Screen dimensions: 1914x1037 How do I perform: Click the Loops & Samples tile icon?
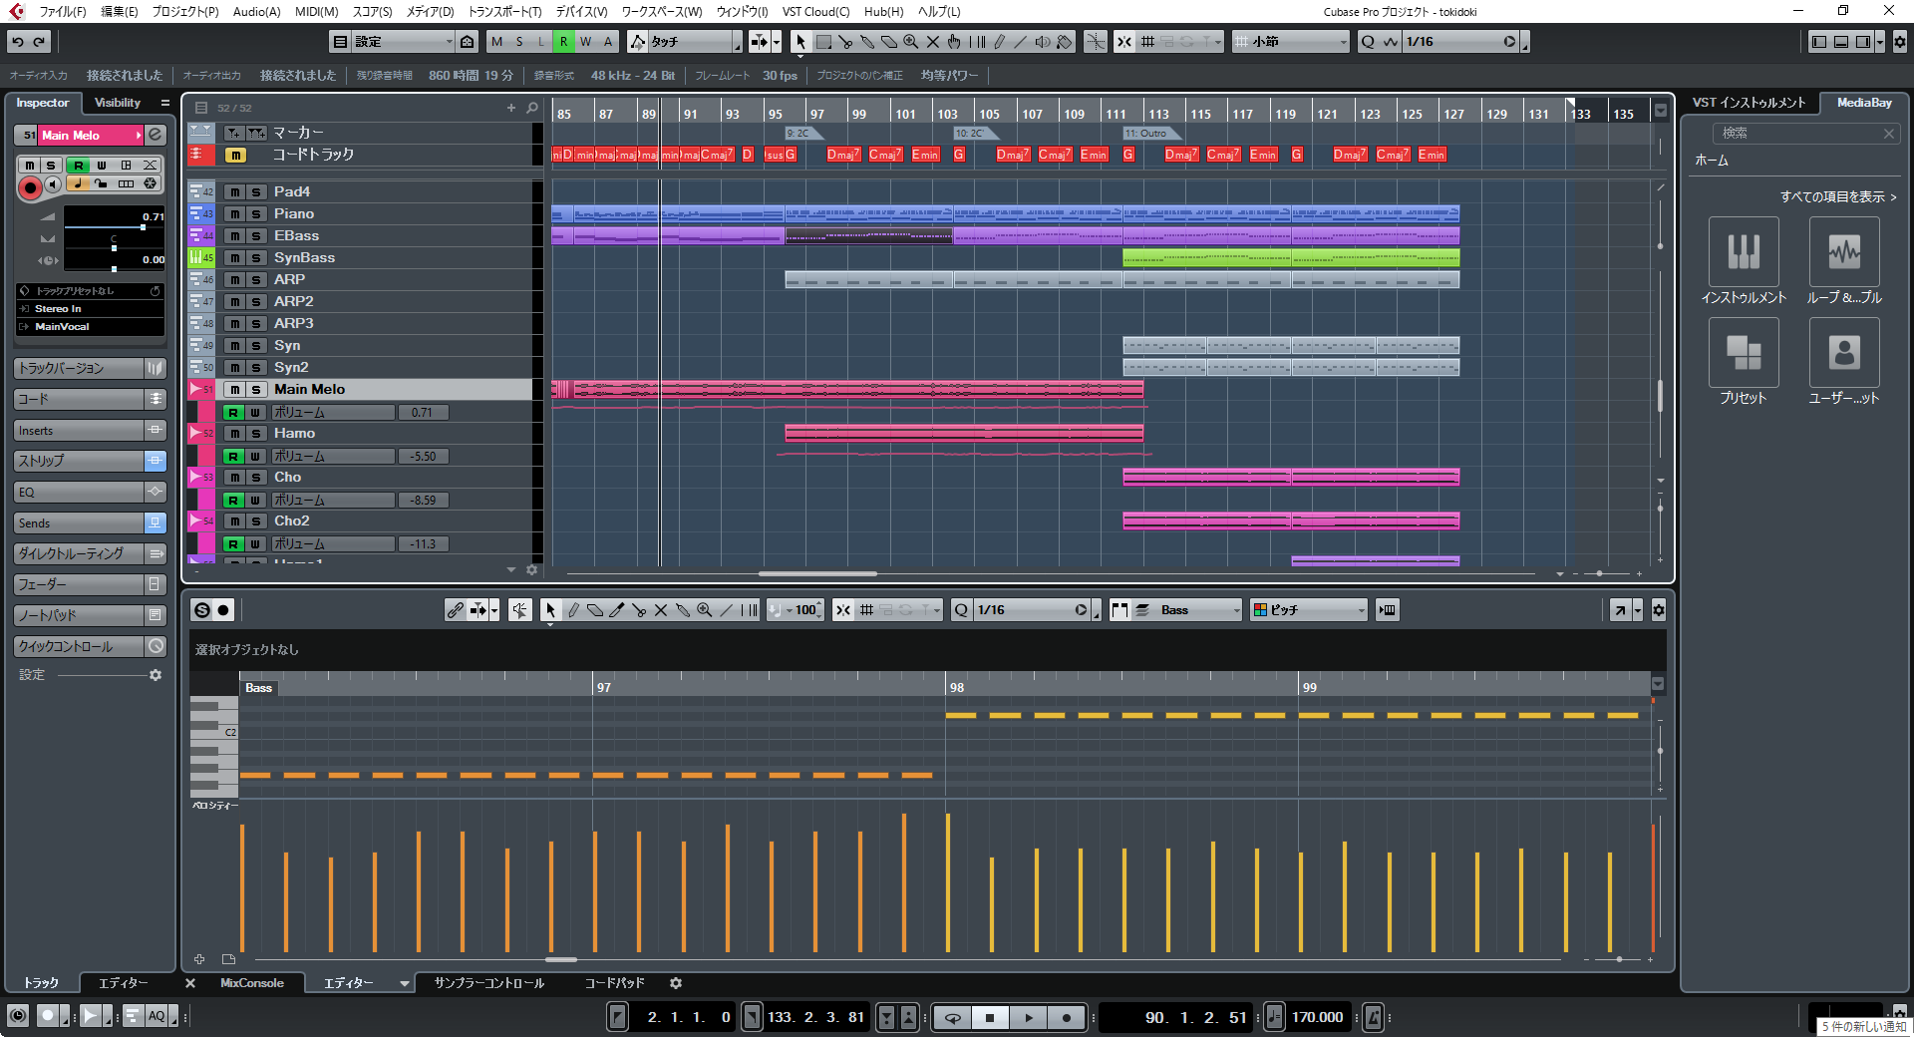point(1844,251)
